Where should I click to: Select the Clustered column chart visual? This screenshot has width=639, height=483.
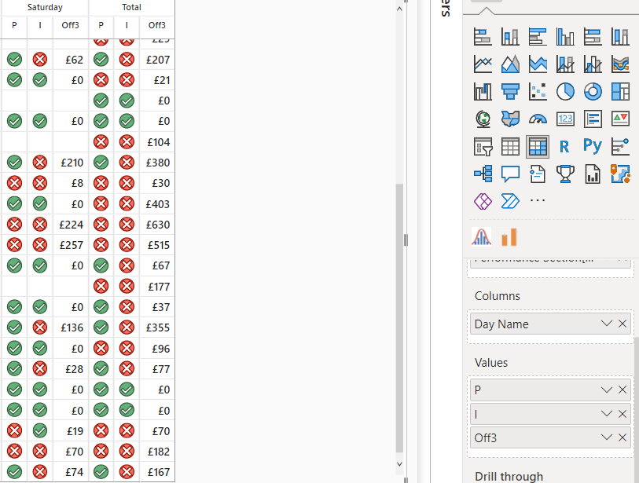tap(565, 37)
